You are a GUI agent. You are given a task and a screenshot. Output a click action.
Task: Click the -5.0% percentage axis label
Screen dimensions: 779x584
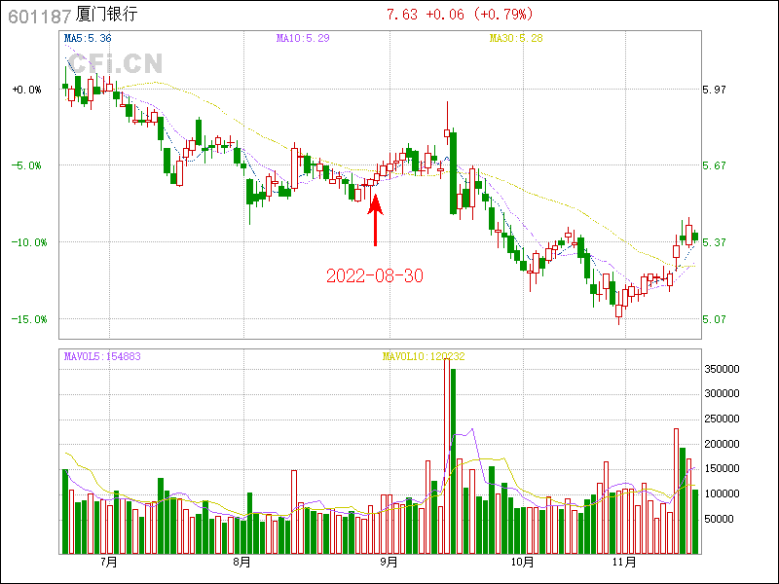coord(27,165)
